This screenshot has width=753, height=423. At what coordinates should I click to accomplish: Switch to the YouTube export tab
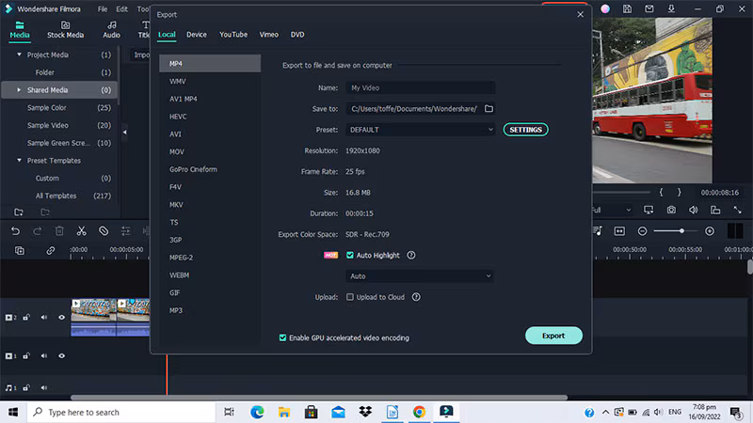[233, 35]
